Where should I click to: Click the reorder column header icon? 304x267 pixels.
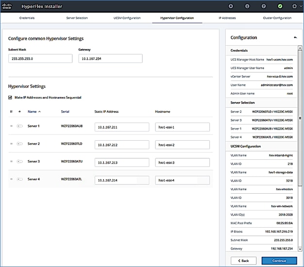11,111
